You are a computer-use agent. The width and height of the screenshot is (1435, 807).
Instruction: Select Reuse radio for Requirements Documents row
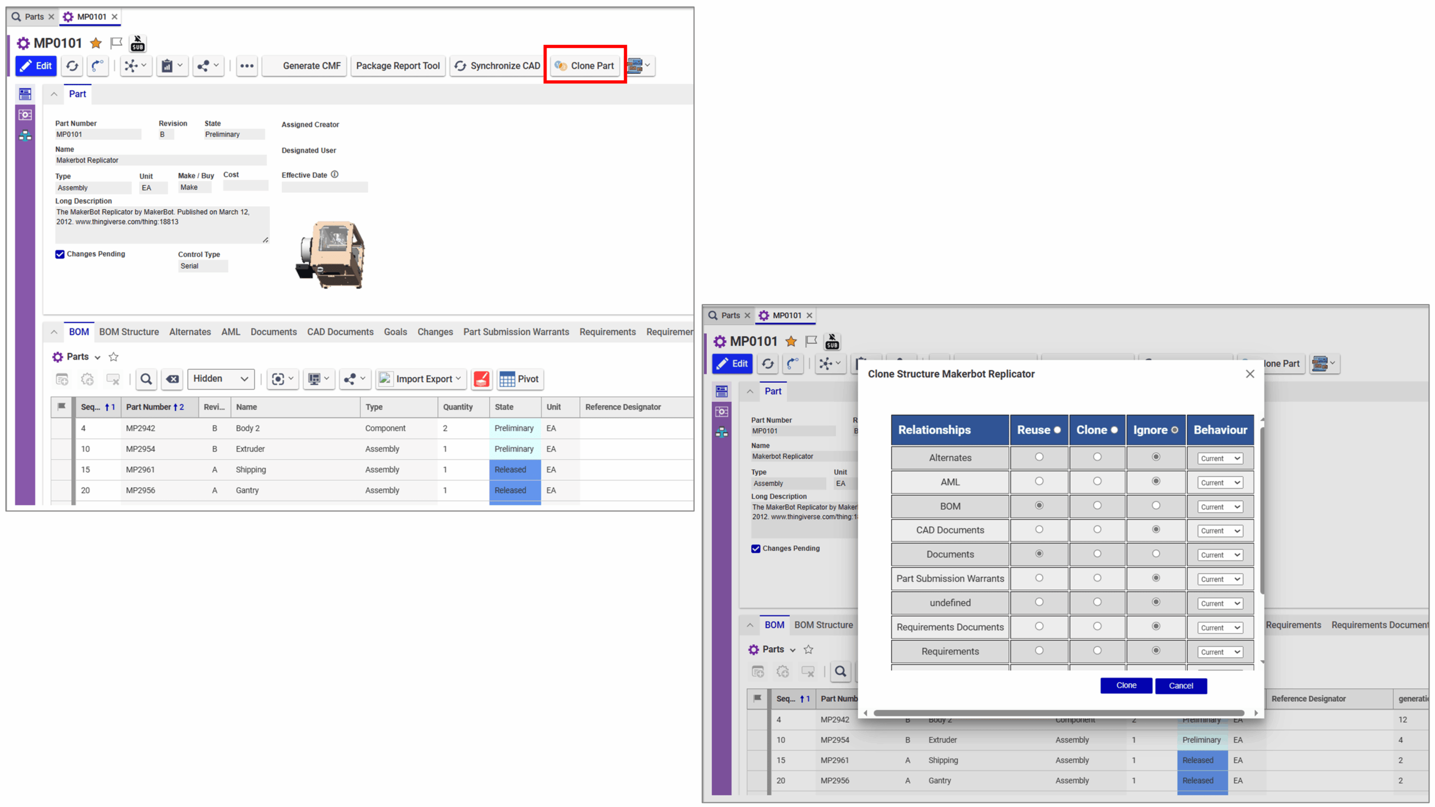1039,627
